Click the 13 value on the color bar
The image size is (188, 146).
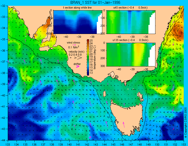pyautogui.click(x=91, y=73)
